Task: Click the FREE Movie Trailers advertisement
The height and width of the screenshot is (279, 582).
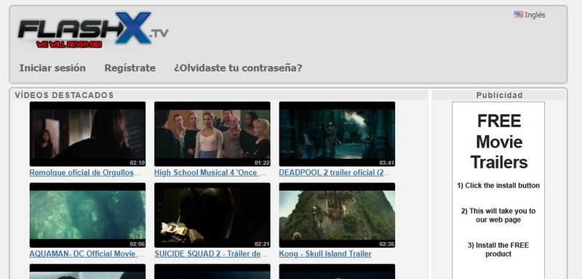Action: [498, 190]
